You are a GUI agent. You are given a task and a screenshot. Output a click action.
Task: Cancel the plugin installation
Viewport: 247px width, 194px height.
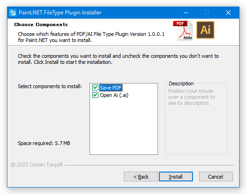coord(216,176)
